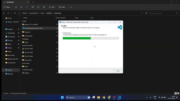Viewport: 180px width, 101px height.
Task: Cancel the Visual Studio Code setup
Action: (x=118, y=71)
